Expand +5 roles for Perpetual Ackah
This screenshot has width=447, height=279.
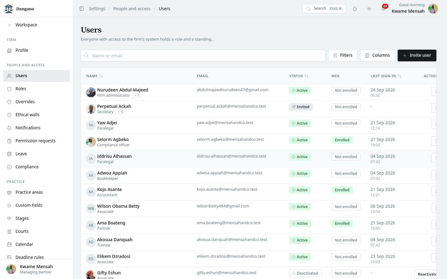[120, 112]
